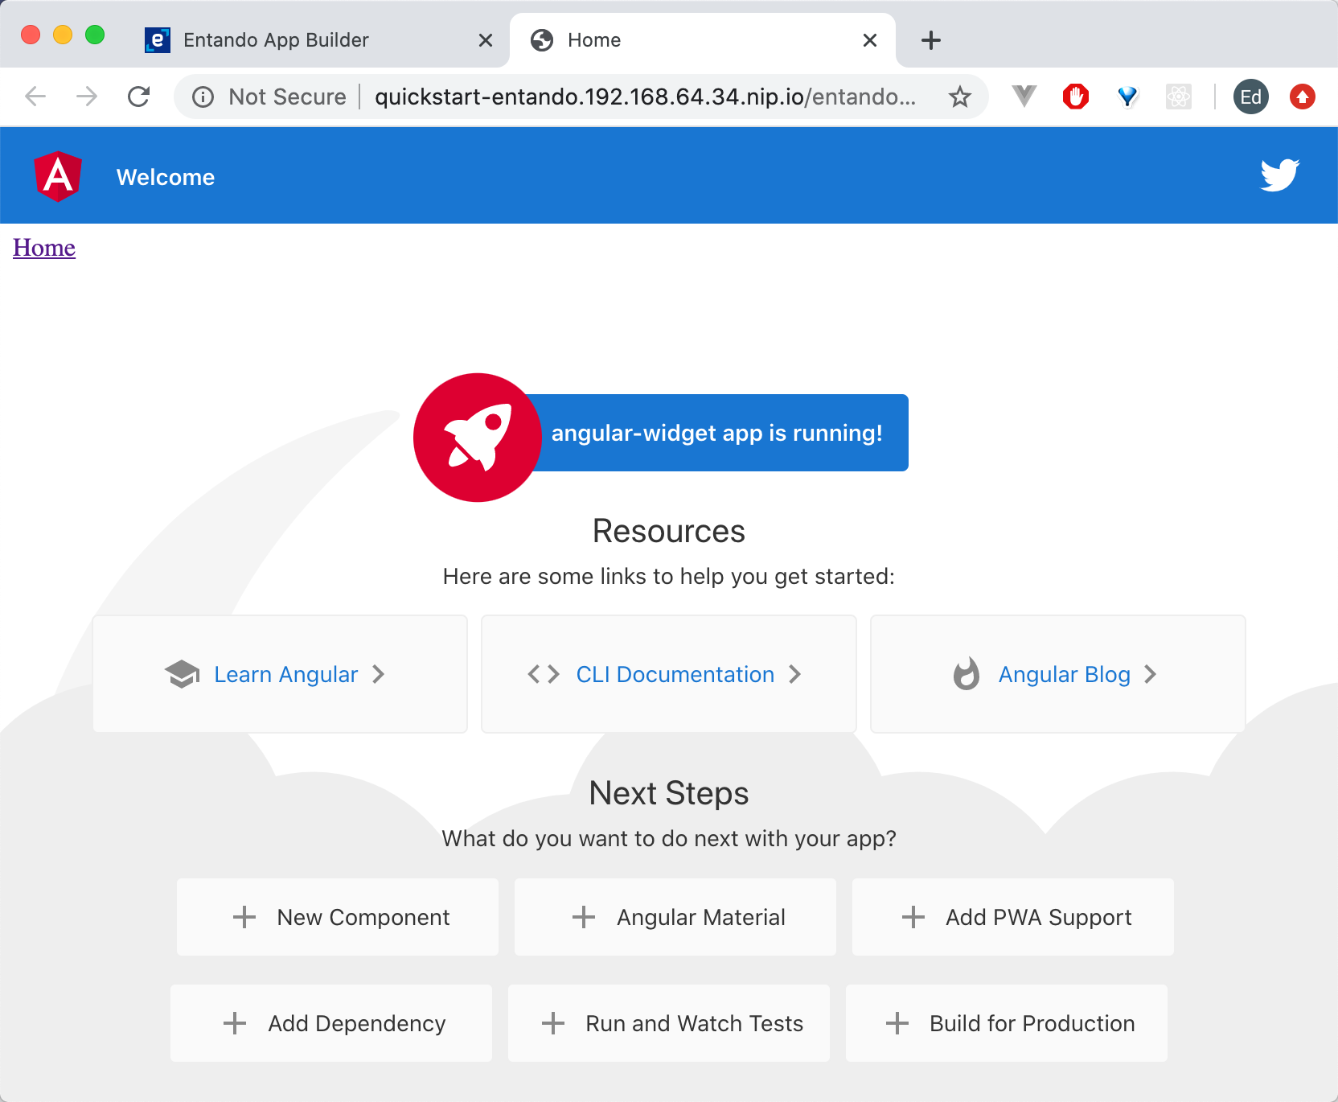
Task: Select the book icon beside Learn Angular
Action: click(182, 674)
